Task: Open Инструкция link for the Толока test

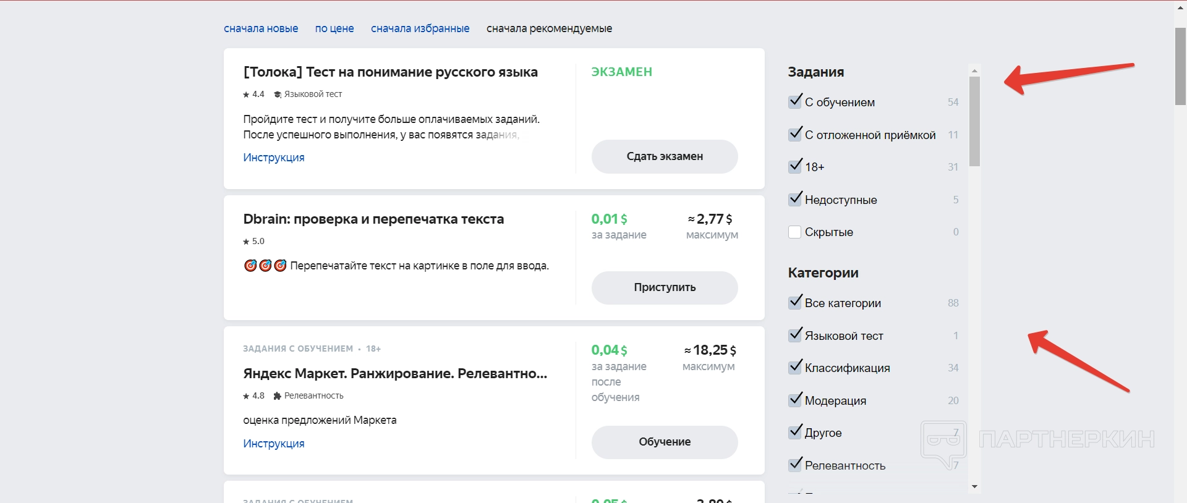Action: point(274,158)
